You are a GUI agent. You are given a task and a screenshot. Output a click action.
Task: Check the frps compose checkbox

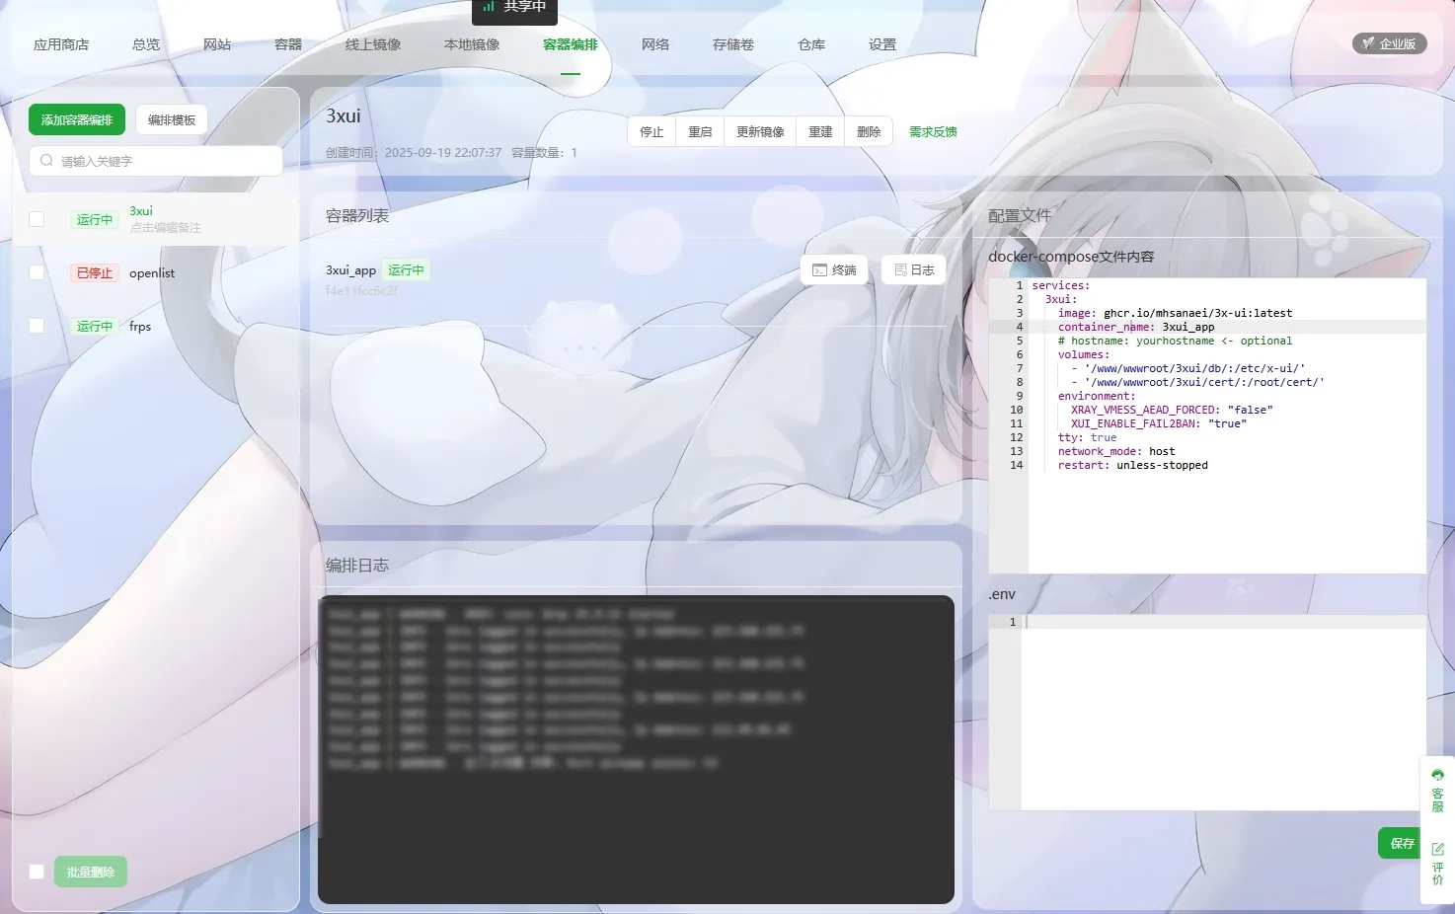pos(37,326)
